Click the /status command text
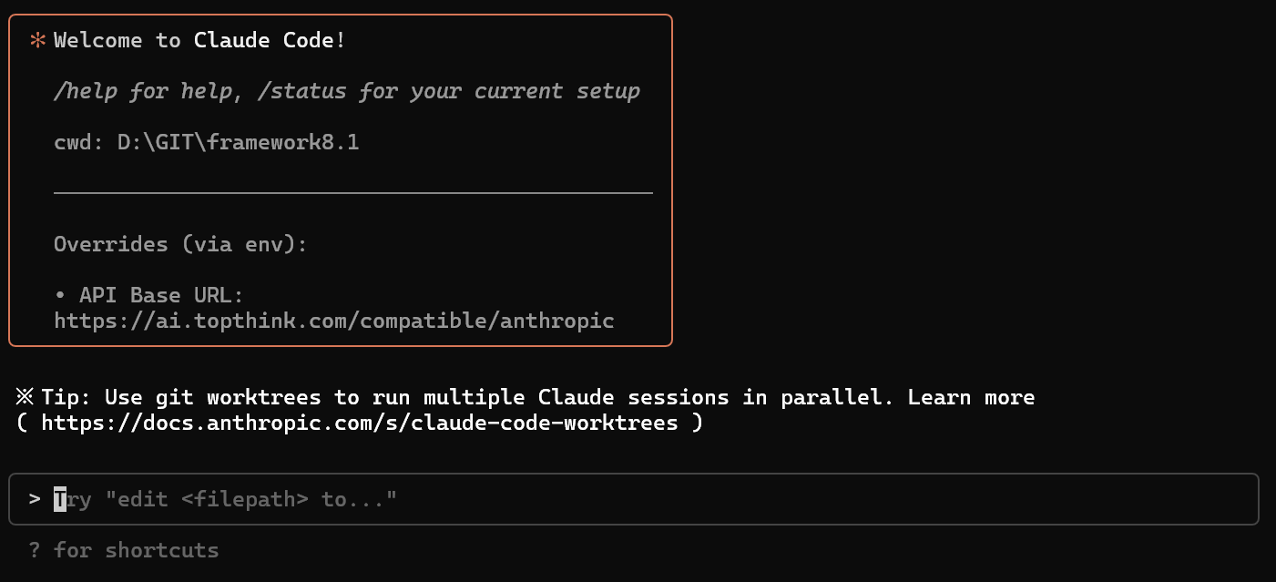Viewport: 1276px width, 582px height. pyautogui.click(x=309, y=91)
